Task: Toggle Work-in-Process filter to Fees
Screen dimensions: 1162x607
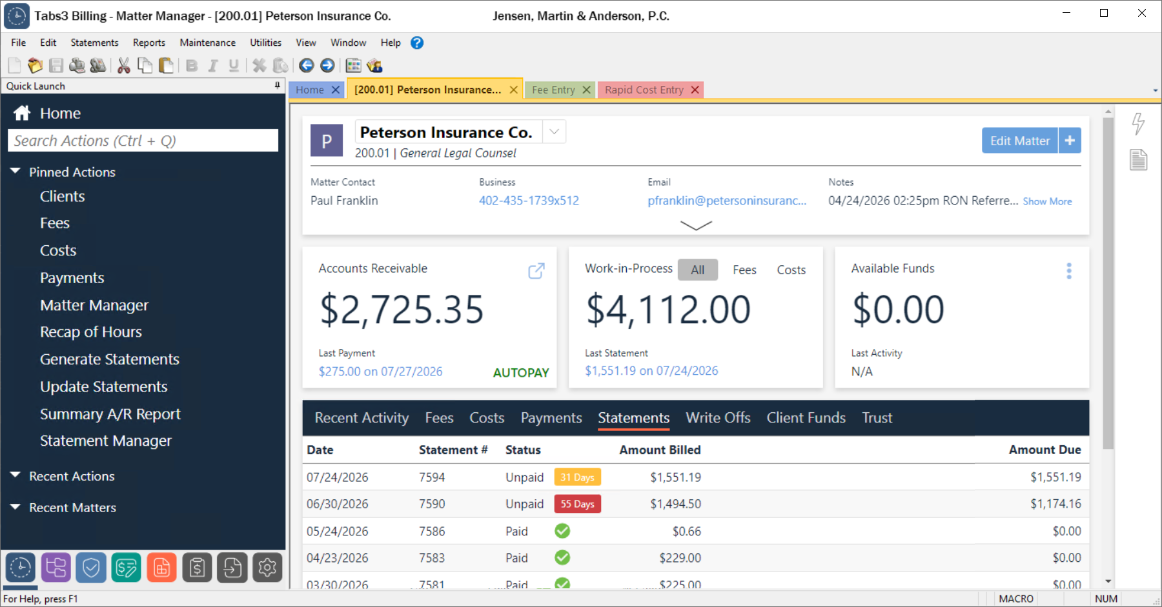Action: [744, 270]
